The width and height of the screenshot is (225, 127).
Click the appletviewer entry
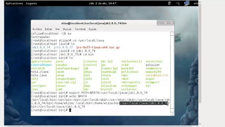pyautogui.click(x=41, y=61)
